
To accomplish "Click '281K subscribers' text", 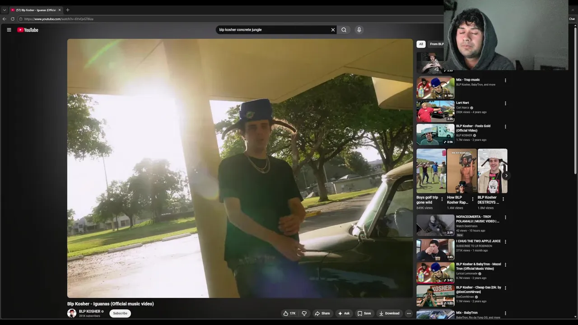I will [89, 316].
